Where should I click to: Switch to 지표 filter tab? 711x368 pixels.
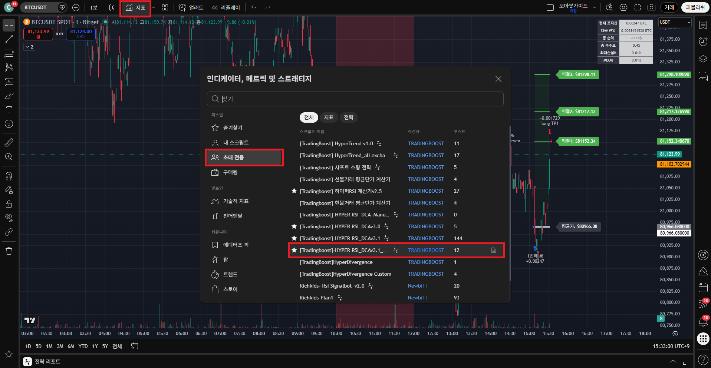pyautogui.click(x=329, y=117)
